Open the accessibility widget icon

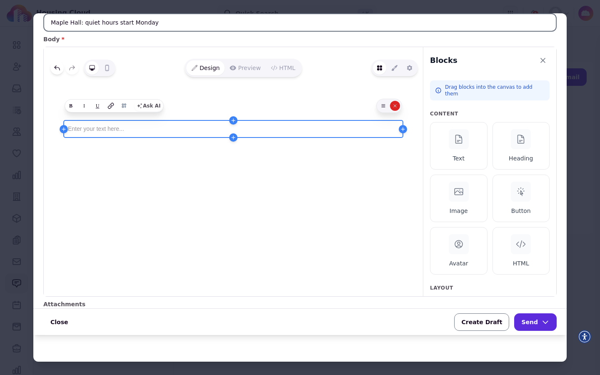click(585, 337)
